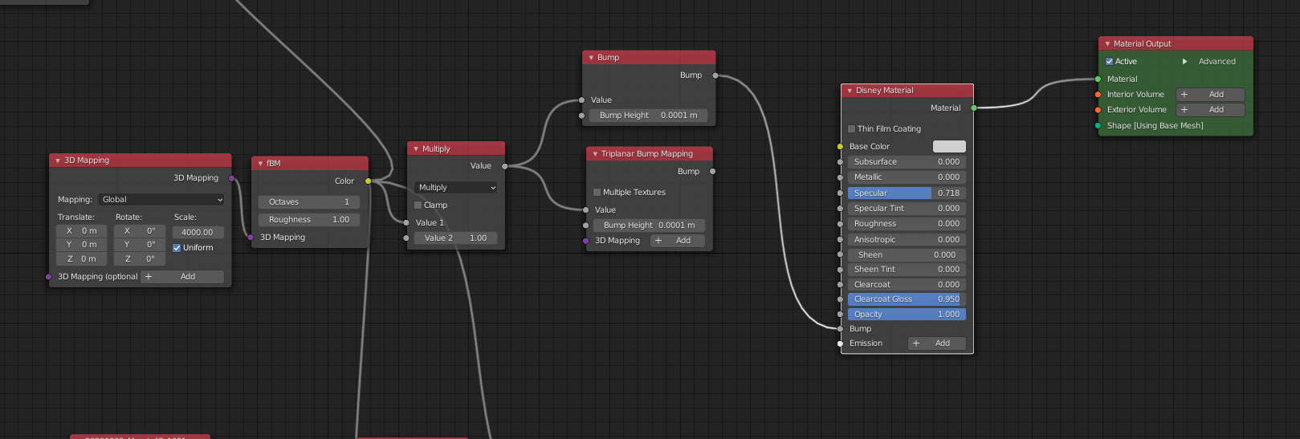Image resolution: width=1300 pixels, height=439 pixels.
Task: Uncheck the Active checkbox in Material Output
Action: pos(1110,62)
